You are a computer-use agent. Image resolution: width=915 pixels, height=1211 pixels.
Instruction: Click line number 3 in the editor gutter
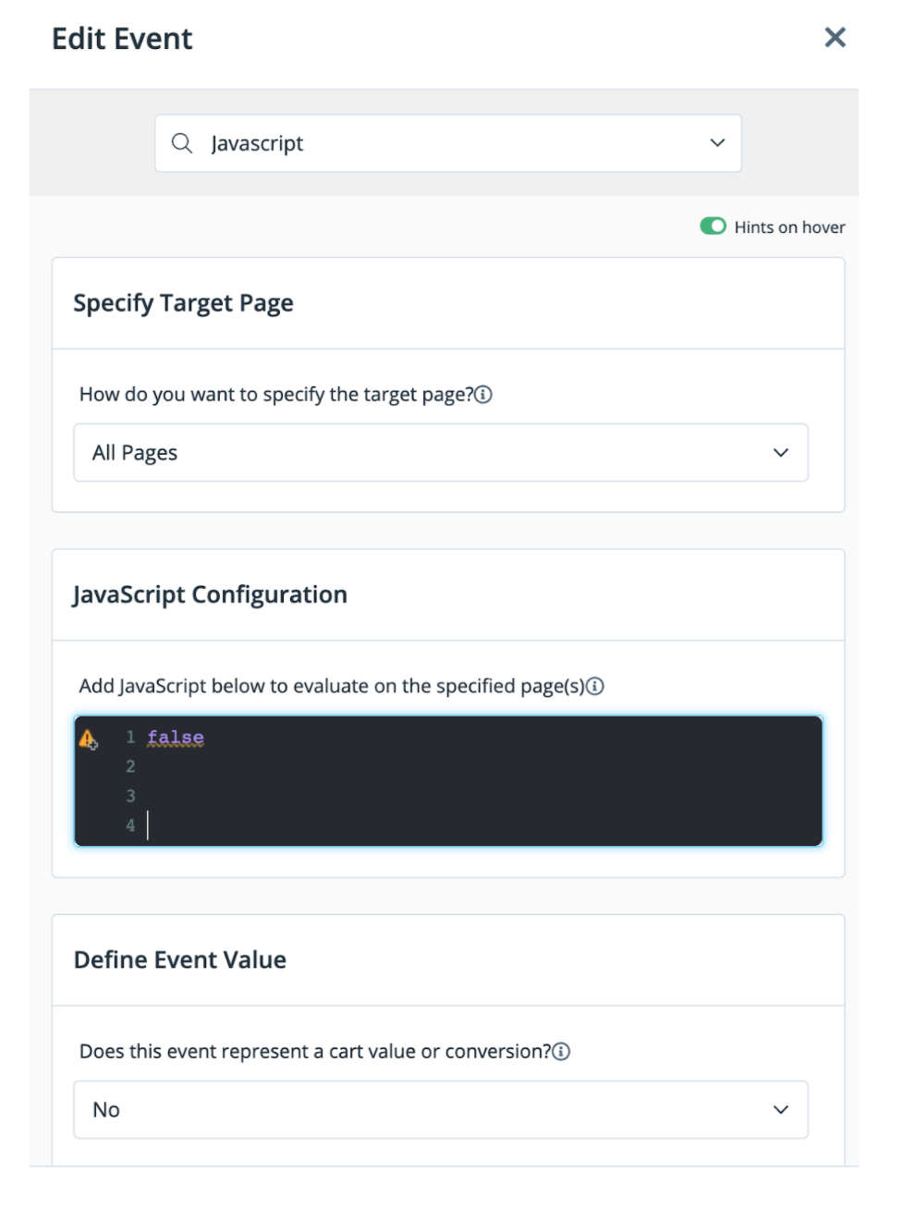(130, 796)
